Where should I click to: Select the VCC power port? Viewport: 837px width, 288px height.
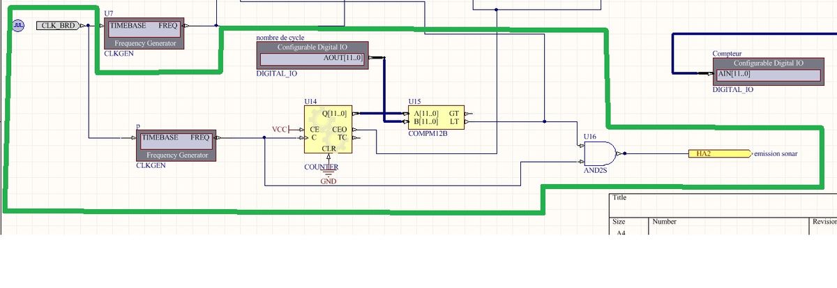pyautogui.click(x=280, y=129)
